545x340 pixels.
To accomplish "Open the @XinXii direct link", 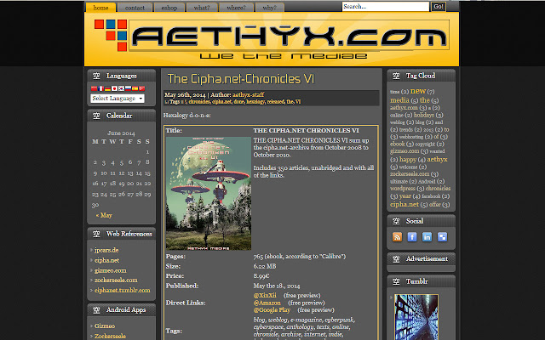I will pyautogui.click(x=265, y=295).
